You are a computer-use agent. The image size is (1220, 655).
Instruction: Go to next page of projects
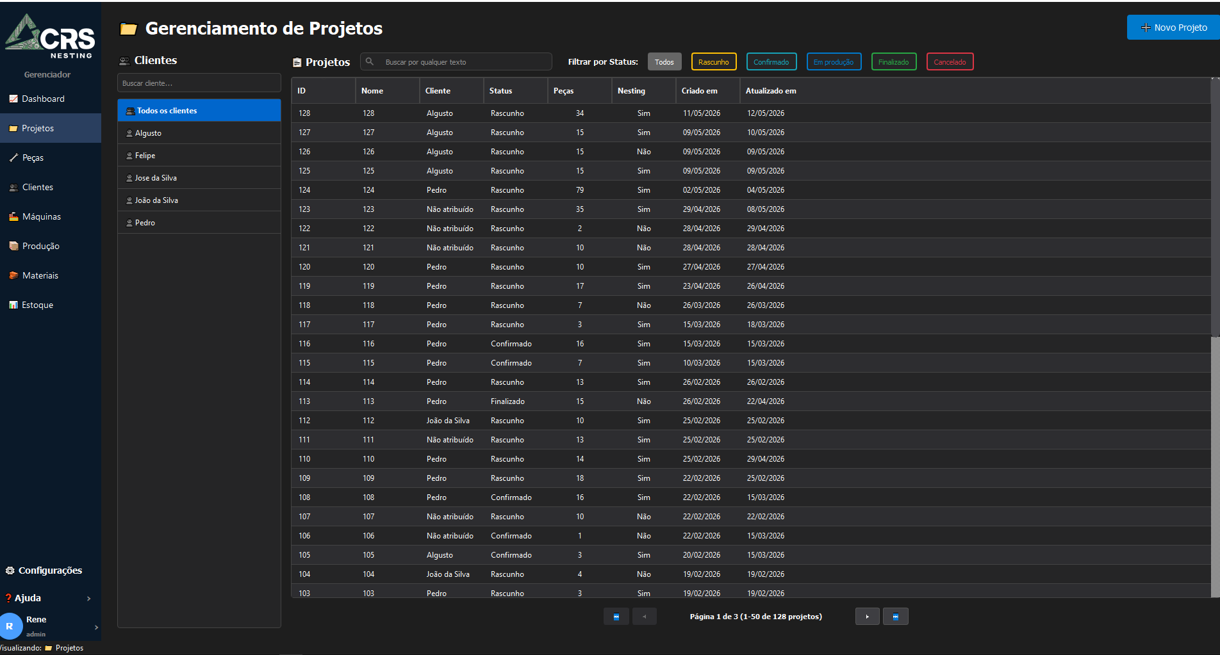pyautogui.click(x=868, y=617)
